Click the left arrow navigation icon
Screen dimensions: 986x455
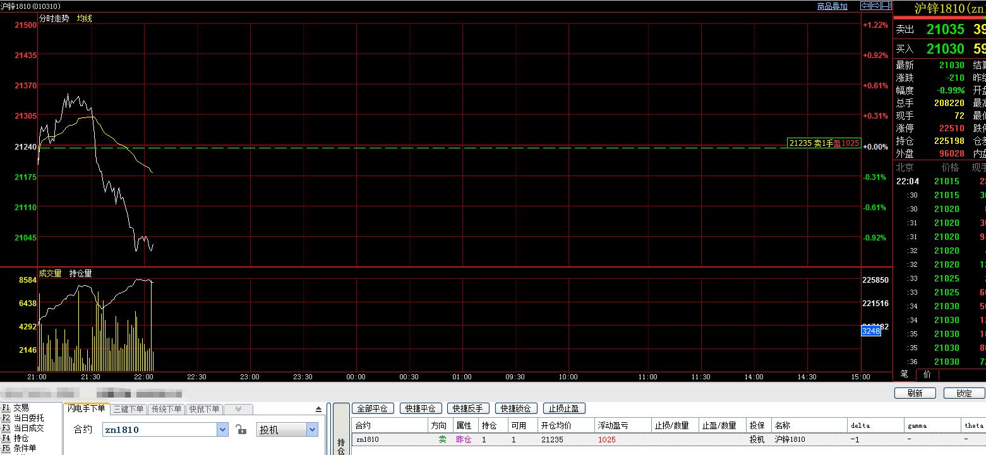866,6
